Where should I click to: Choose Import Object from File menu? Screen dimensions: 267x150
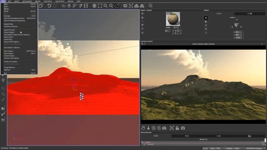click(x=19, y=56)
